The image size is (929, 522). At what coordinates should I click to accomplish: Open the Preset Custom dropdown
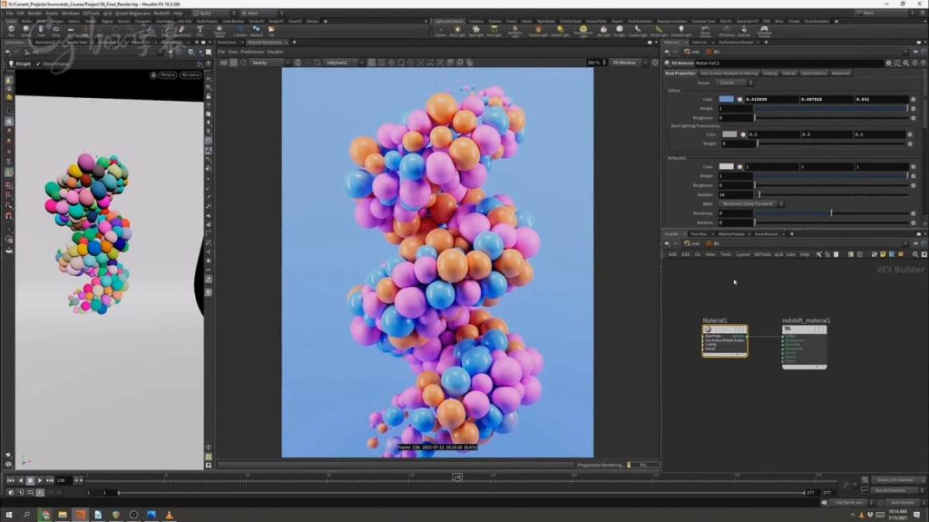click(735, 83)
